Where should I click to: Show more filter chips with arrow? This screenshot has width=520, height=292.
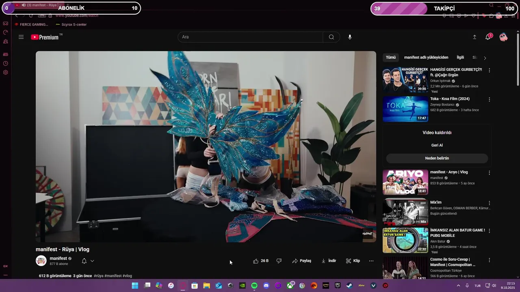point(485,58)
